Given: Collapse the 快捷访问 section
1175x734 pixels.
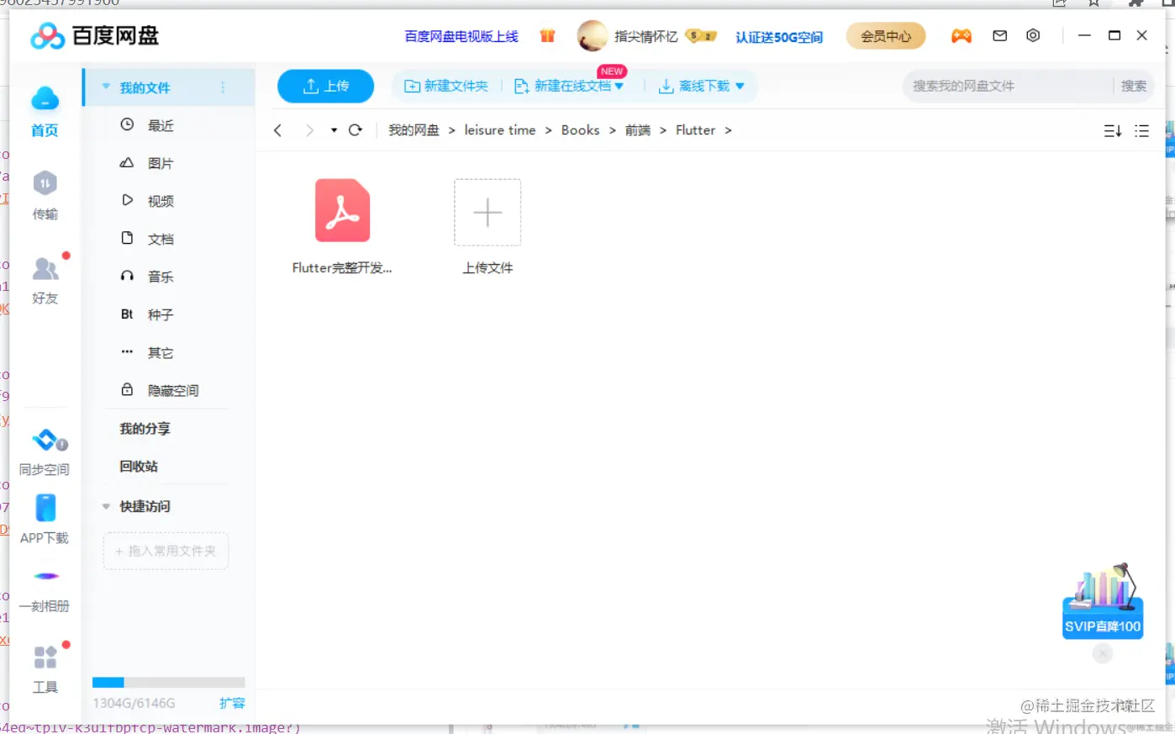Looking at the screenshot, I should 106,506.
